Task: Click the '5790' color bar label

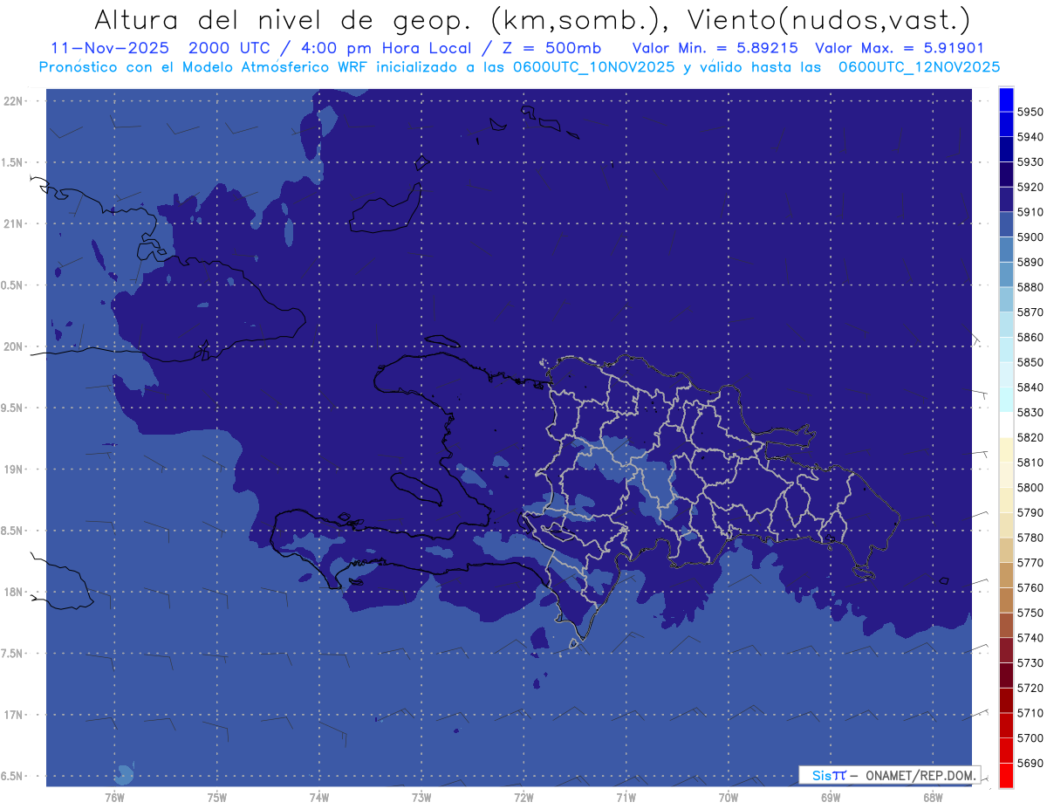Action: (x=1030, y=512)
